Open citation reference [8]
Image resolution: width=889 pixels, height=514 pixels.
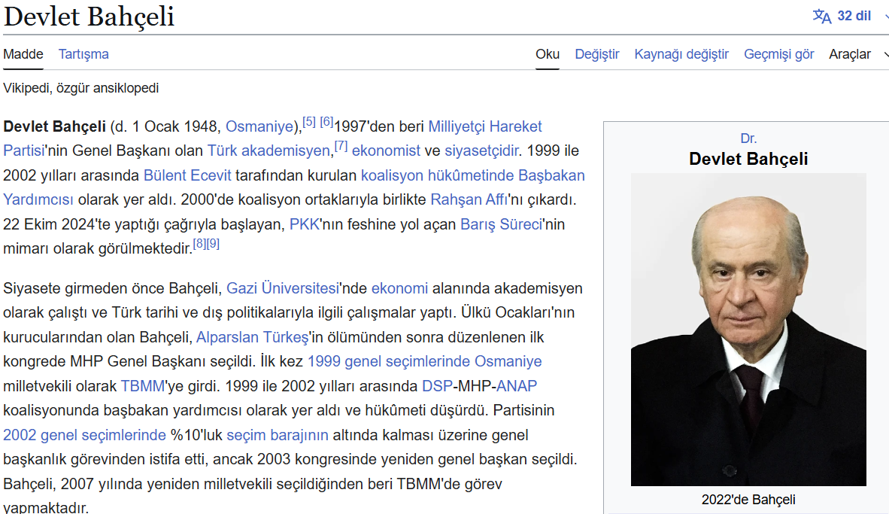[199, 243]
